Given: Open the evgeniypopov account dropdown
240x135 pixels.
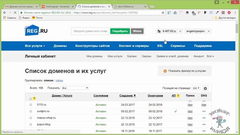Looking at the screenshot, I should point(198,31).
